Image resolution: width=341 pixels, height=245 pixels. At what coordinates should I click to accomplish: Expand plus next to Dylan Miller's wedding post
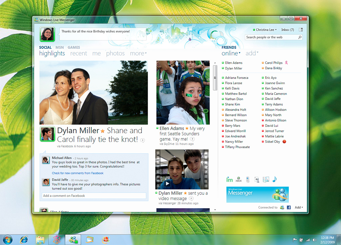pyautogui.click(x=142, y=140)
